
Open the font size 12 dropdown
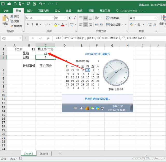click(x=66, y=18)
